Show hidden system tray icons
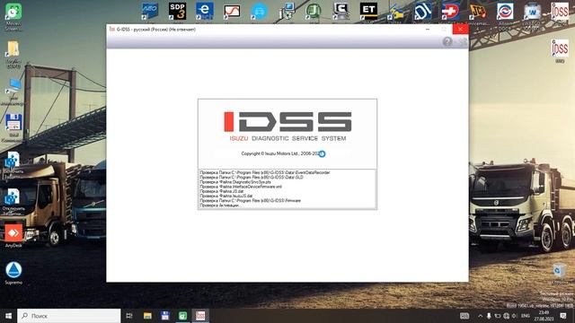This screenshot has width=575, height=323. point(480,316)
